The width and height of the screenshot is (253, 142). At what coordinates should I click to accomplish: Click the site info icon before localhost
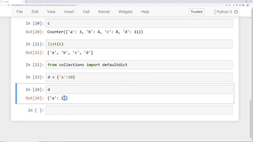12,5
